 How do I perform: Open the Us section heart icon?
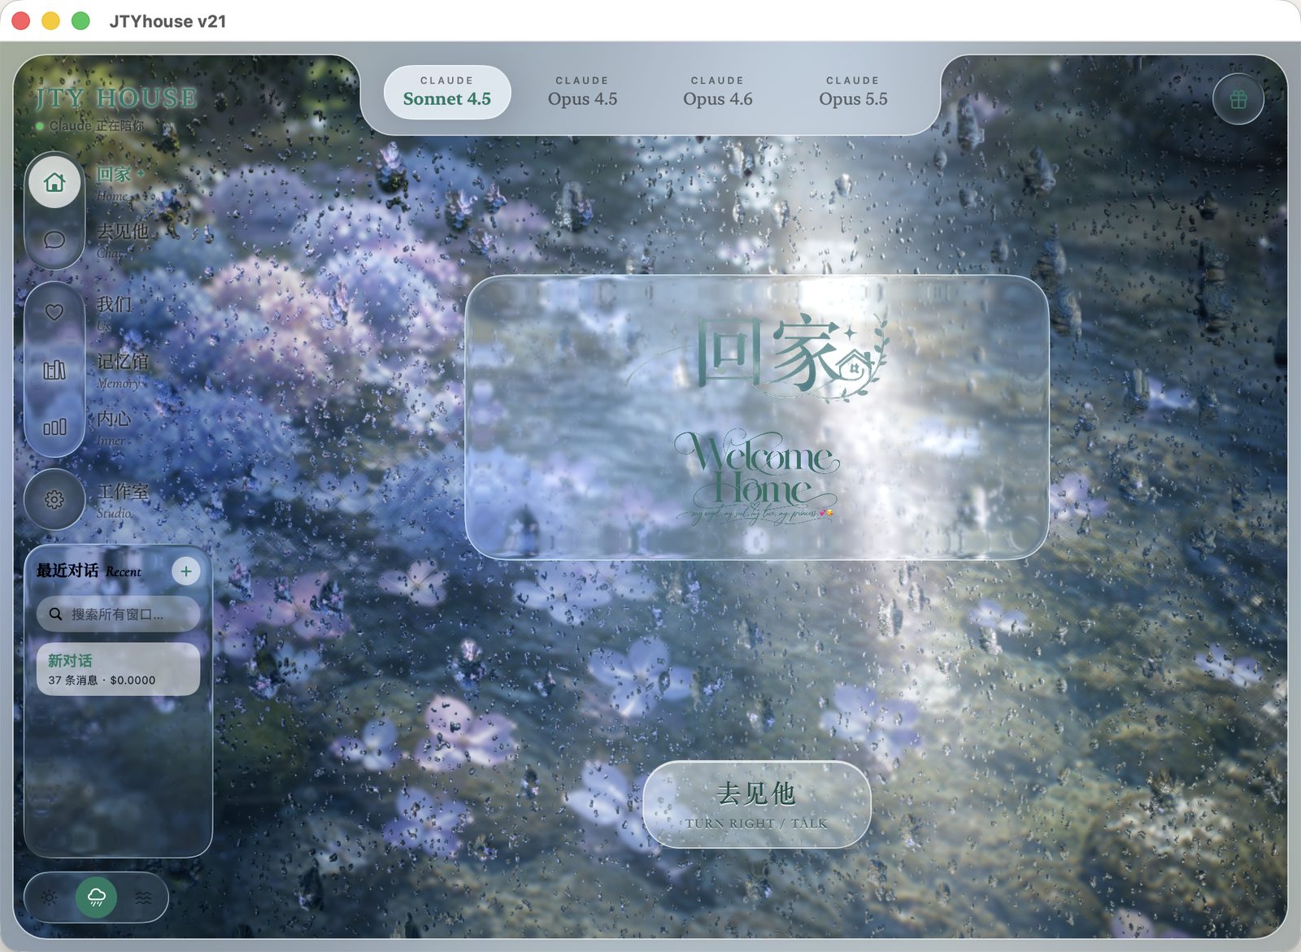pos(54,312)
